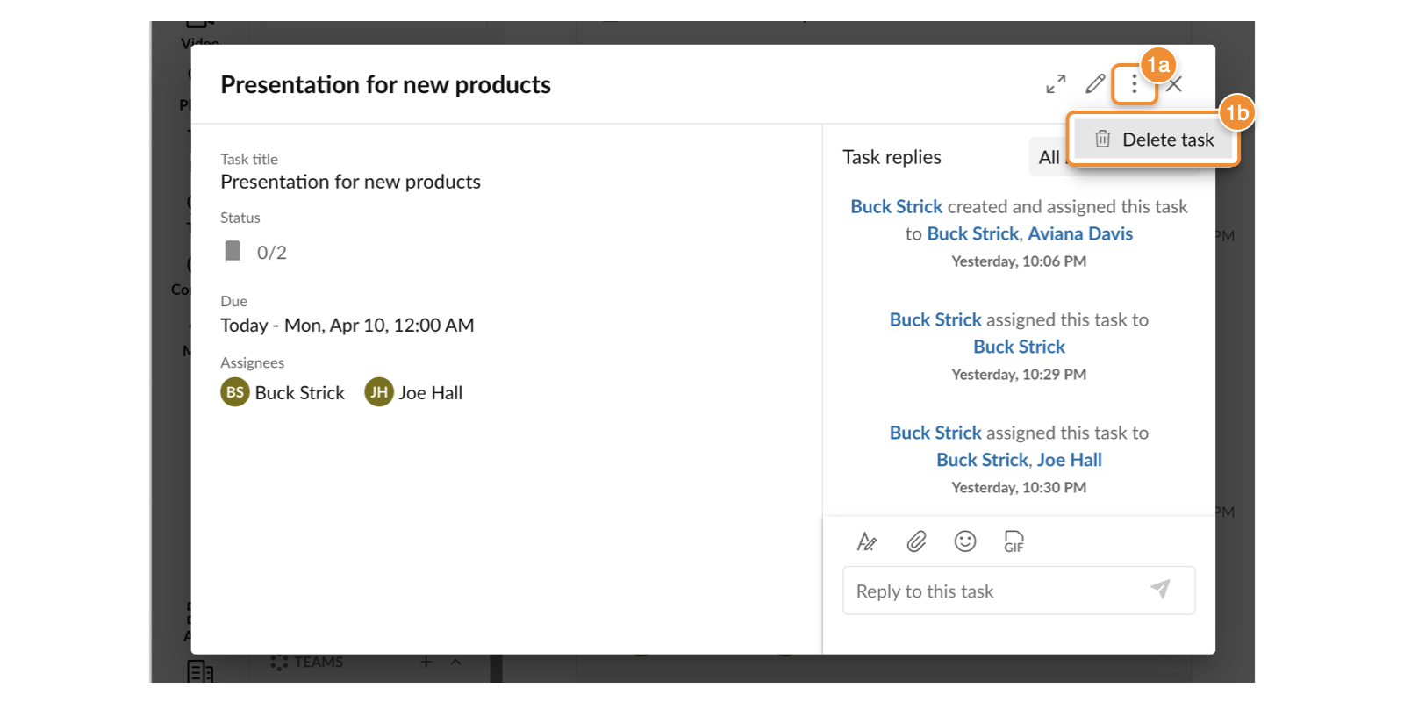Click the 0/2 status count
This screenshot has height=702, width=1404.
[272, 253]
